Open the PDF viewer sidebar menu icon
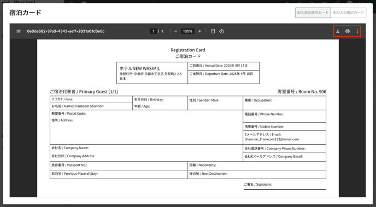Screen dimensions: 376x207 [x=19, y=31]
